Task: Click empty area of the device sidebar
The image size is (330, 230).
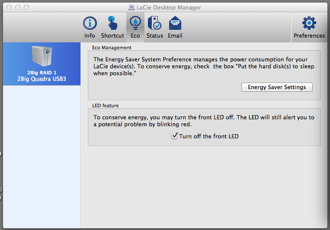Action: pyautogui.click(x=42, y=157)
